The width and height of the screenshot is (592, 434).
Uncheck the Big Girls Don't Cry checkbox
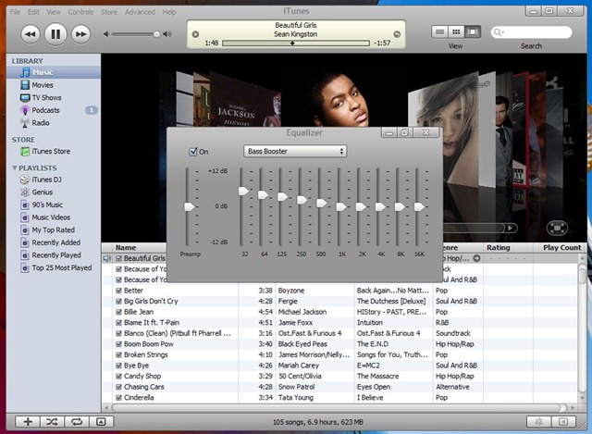118,301
